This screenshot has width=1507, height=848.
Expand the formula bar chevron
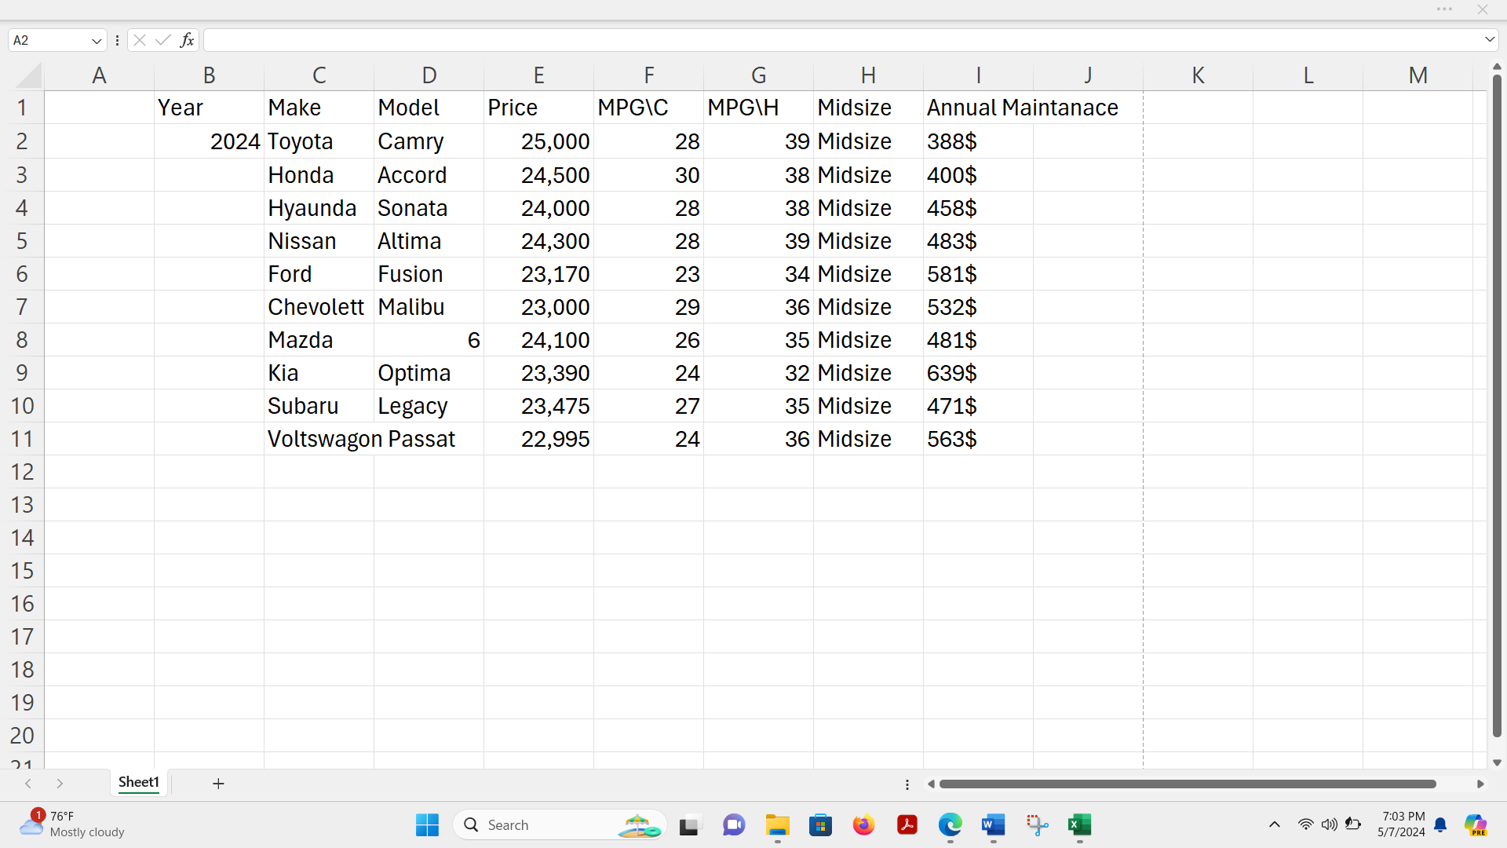coord(1489,40)
